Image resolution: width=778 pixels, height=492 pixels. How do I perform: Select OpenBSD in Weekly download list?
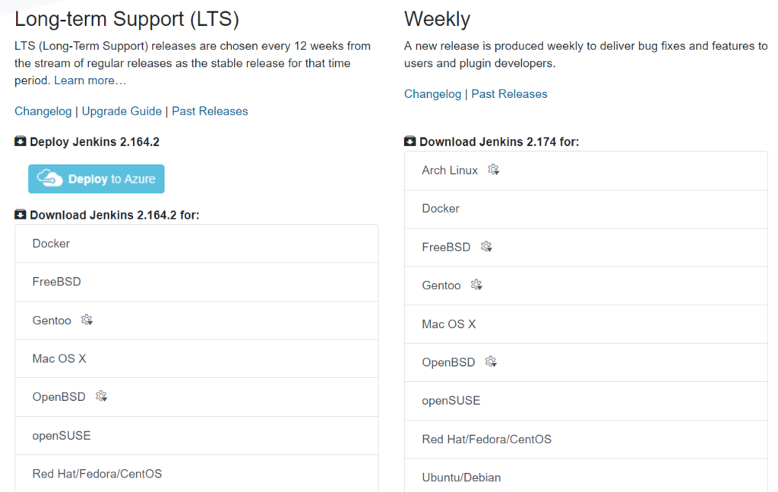(x=586, y=363)
